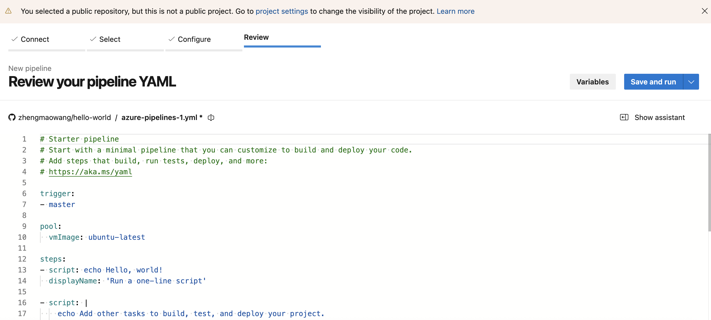Open the project settings link
Viewport: 711px width, 320px height.
click(282, 11)
